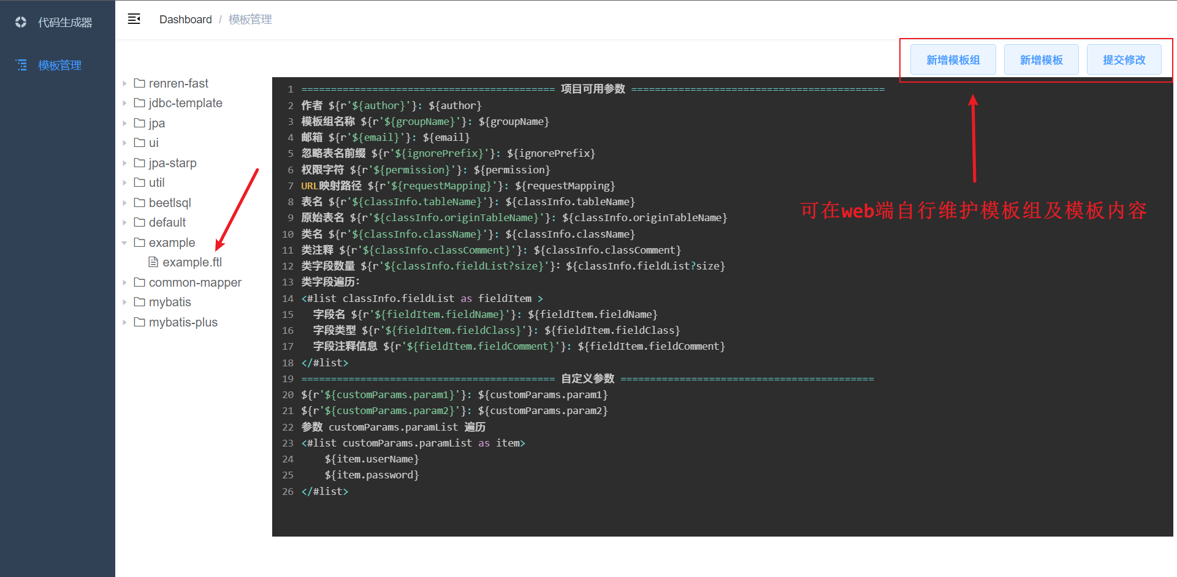The image size is (1177, 577).
Task: Expand the mybatis folder arrow
Action: (x=124, y=302)
